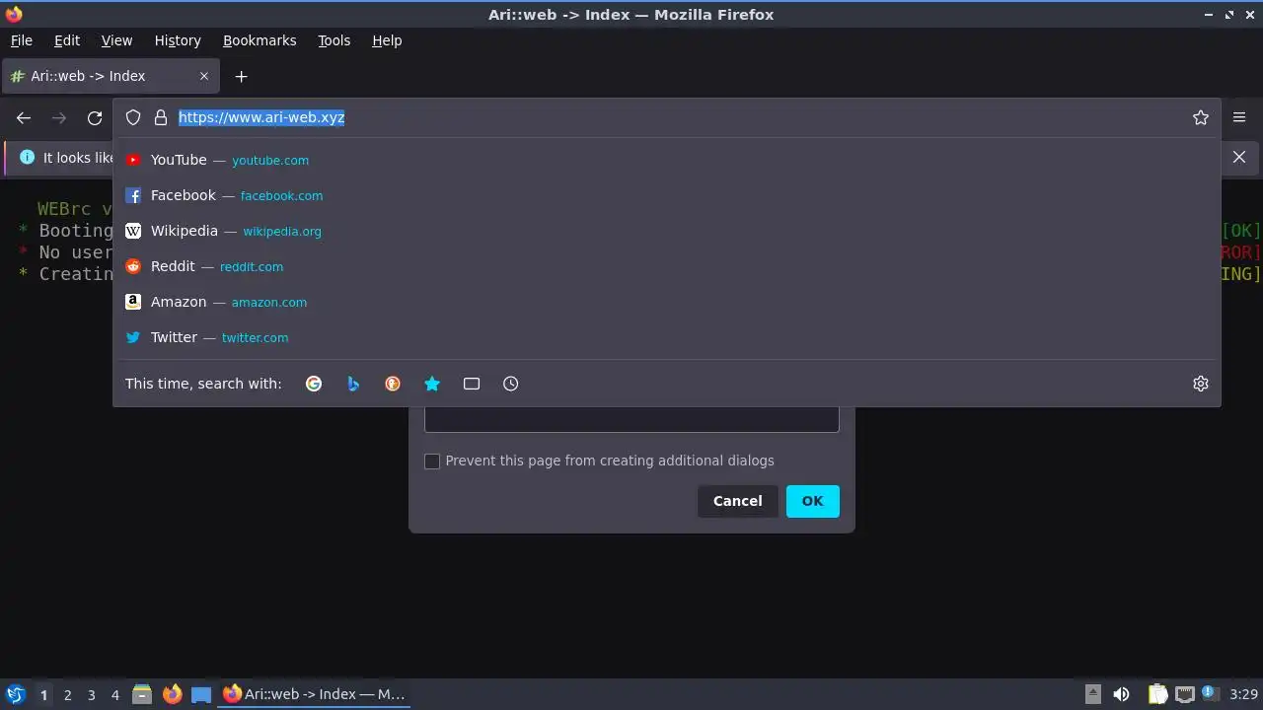
Task: Search this time with Bing
Action: click(353, 384)
